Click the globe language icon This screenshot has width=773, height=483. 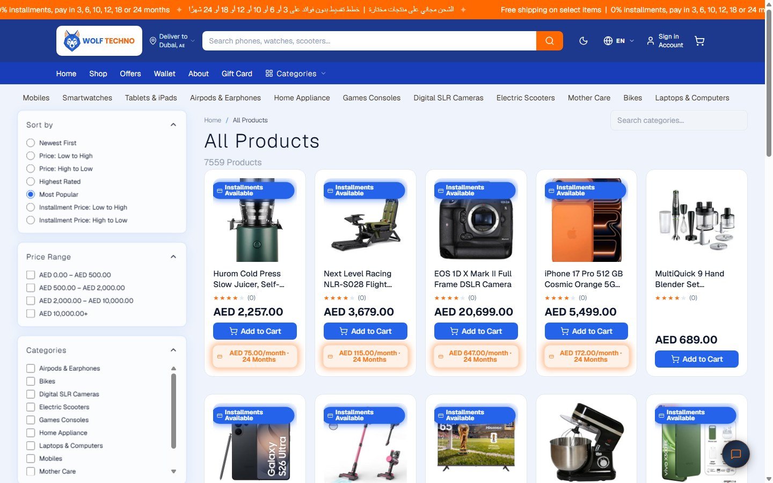(608, 41)
